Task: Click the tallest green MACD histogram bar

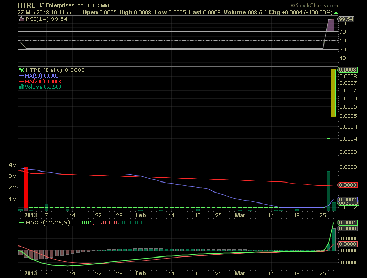Action: pos(334,240)
